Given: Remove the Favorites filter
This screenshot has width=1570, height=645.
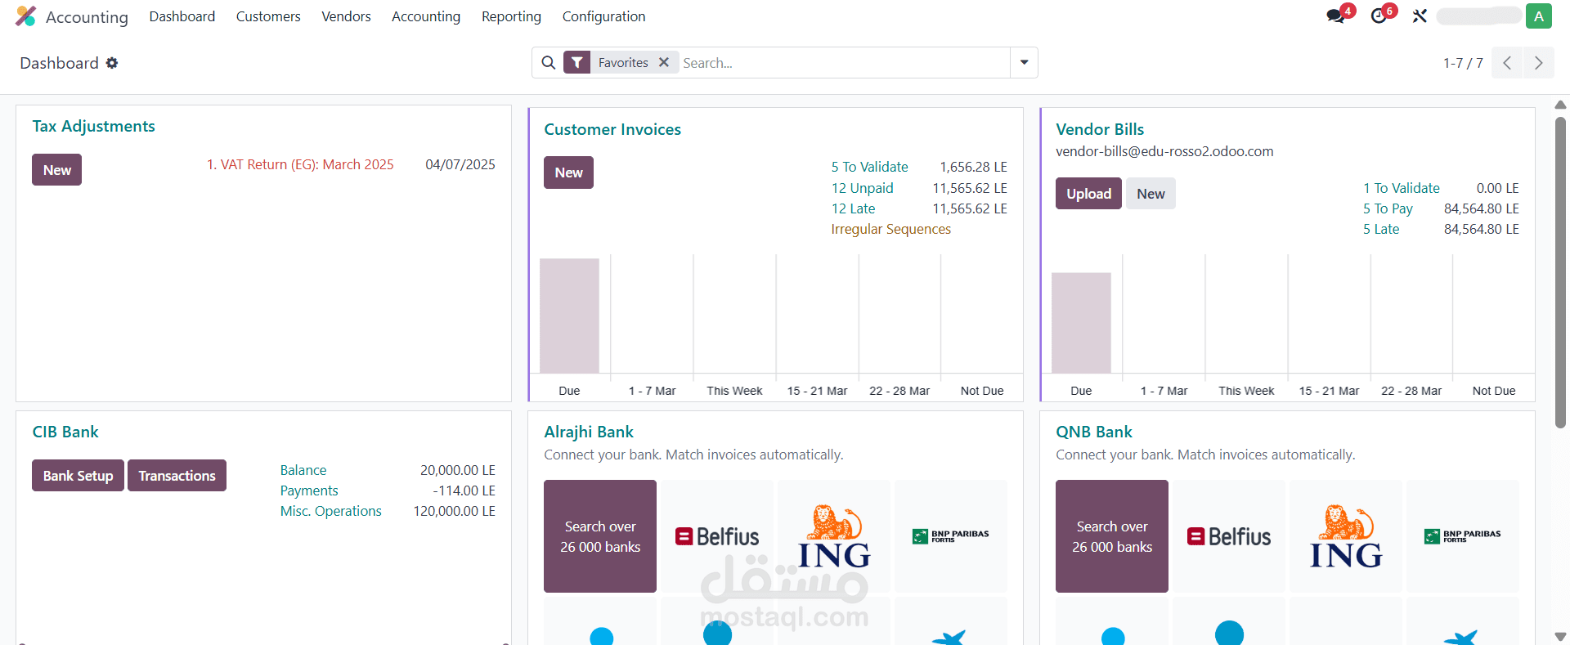Looking at the screenshot, I should point(664,62).
